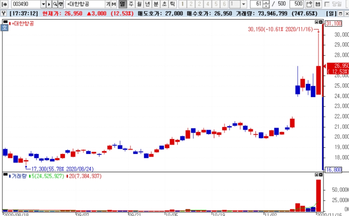Click interval preset button 6

[x=224, y=4]
